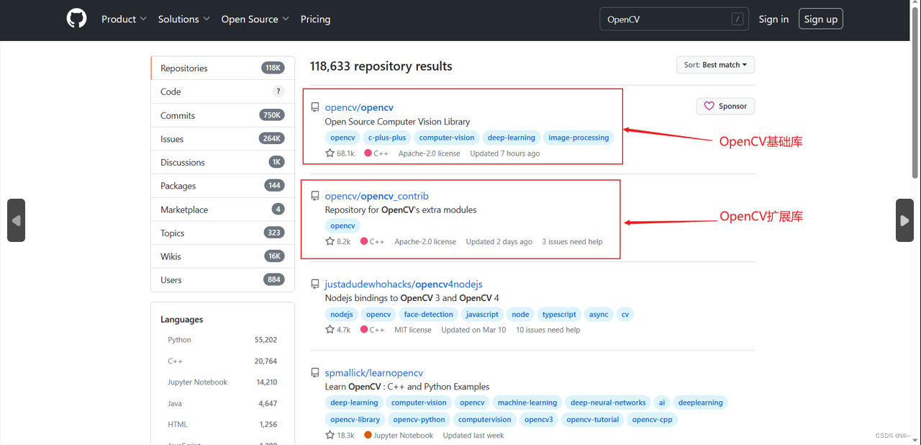Image resolution: width=921 pixels, height=445 pixels.
Task: Filter results by Jupyter Notebook language
Action: point(222,382)
